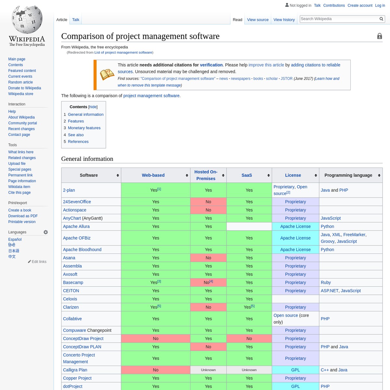Click the Edit links pencil icon

[x=30, y=262]
